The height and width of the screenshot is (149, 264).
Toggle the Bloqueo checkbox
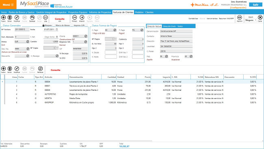point(54,25)
